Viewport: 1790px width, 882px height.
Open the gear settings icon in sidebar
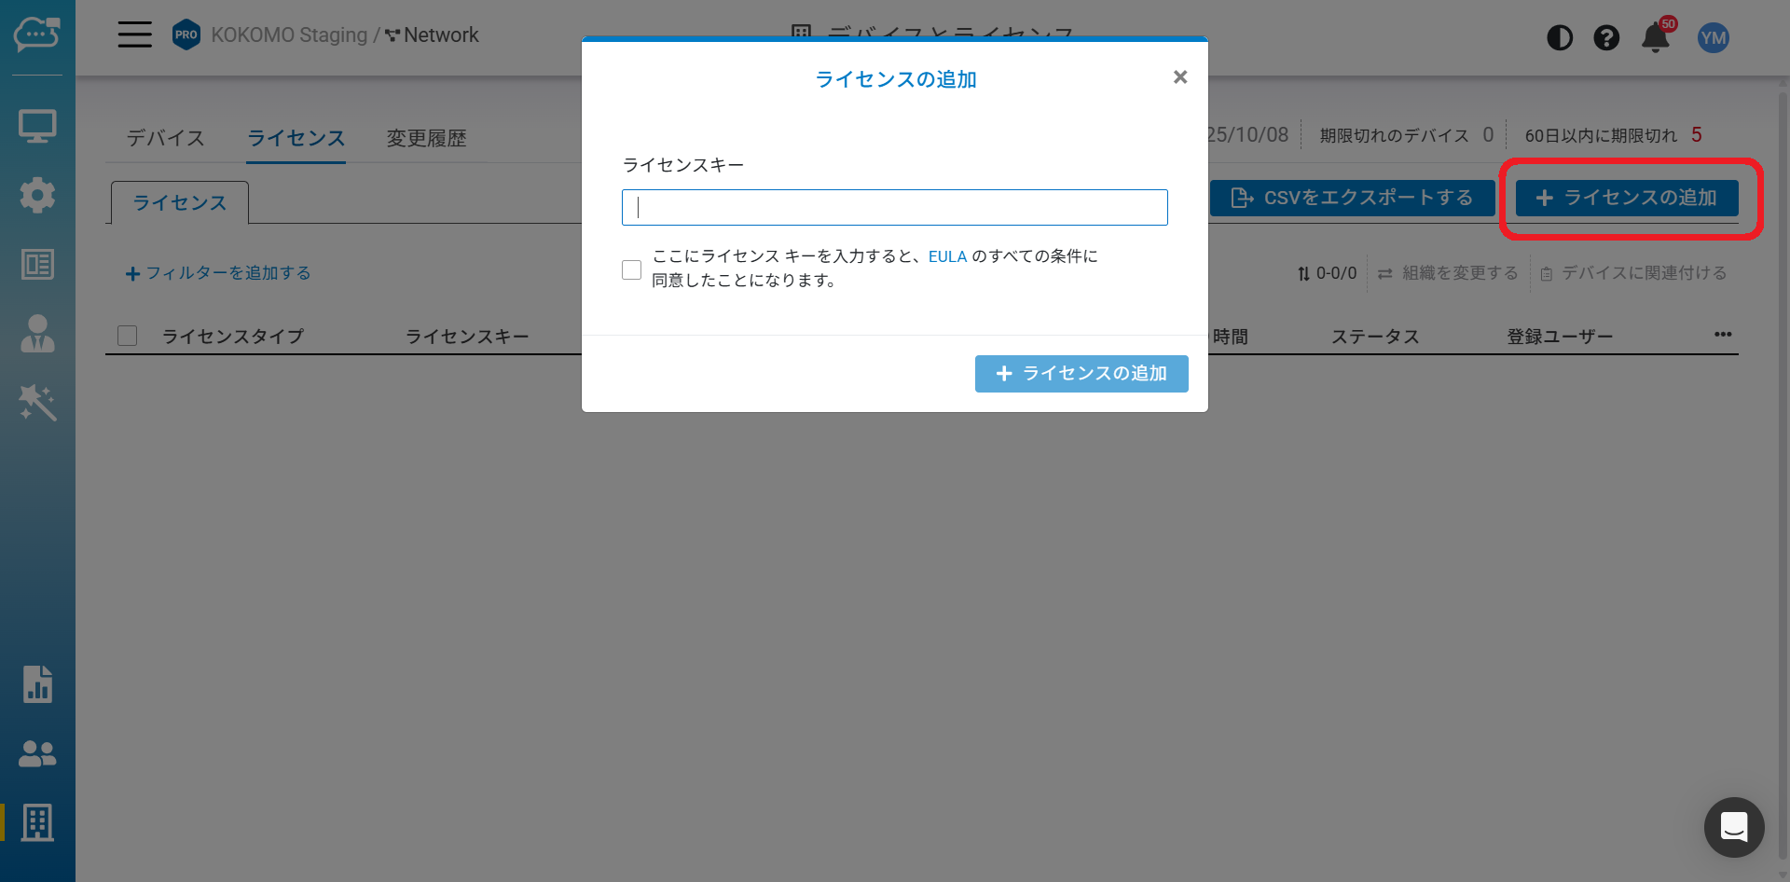pyautogui.click(x=37, y=195)
